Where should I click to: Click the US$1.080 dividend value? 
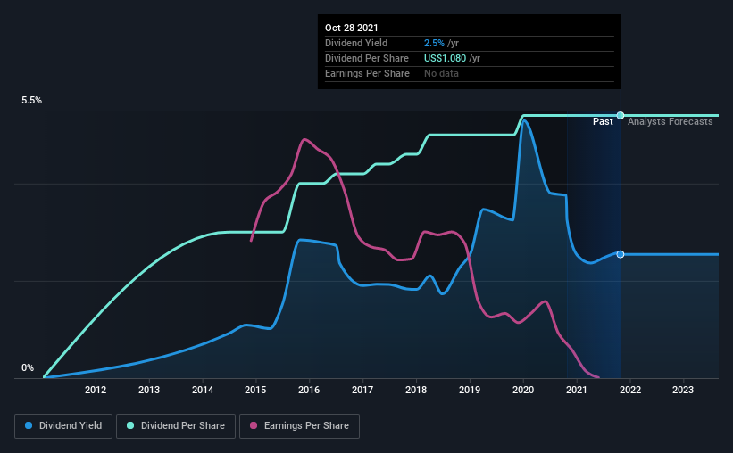(445, 58)
